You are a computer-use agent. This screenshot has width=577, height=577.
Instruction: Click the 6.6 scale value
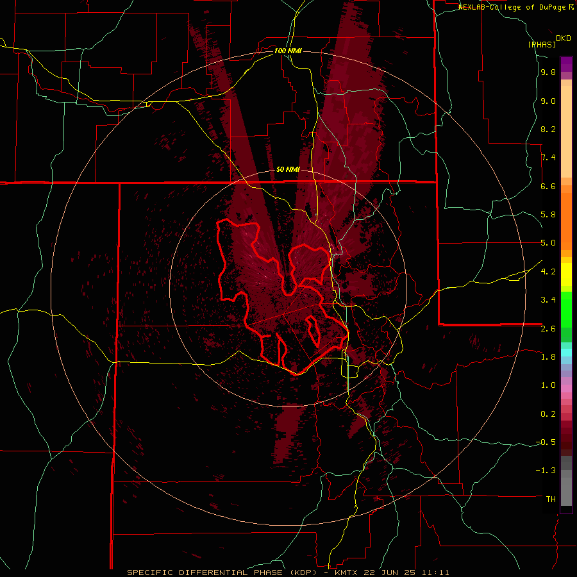pos(548,187)
